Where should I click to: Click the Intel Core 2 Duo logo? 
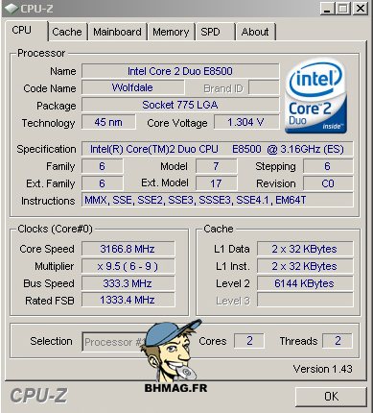tap(315, 96)
